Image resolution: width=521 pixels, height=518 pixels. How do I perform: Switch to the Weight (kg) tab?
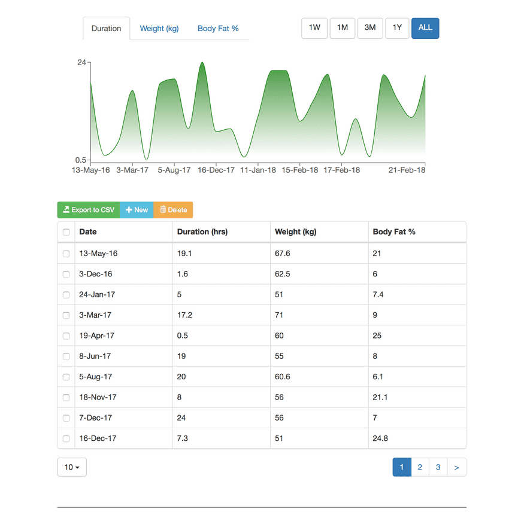click(x=159, y=29)
